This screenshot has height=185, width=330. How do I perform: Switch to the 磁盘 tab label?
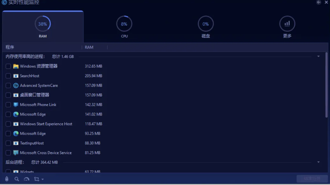pyautogui.click(x=206, y=36)
